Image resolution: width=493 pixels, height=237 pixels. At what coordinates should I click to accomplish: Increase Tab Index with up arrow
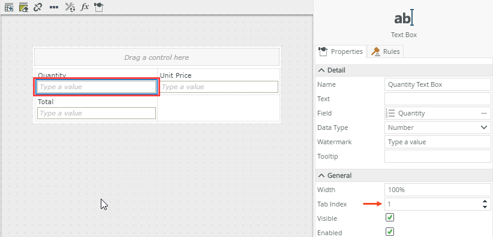pos(485,202)
